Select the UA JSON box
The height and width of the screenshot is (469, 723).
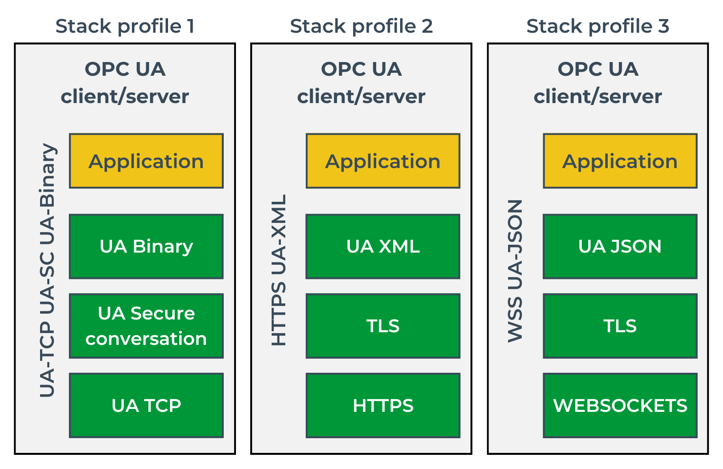[619, 246]
